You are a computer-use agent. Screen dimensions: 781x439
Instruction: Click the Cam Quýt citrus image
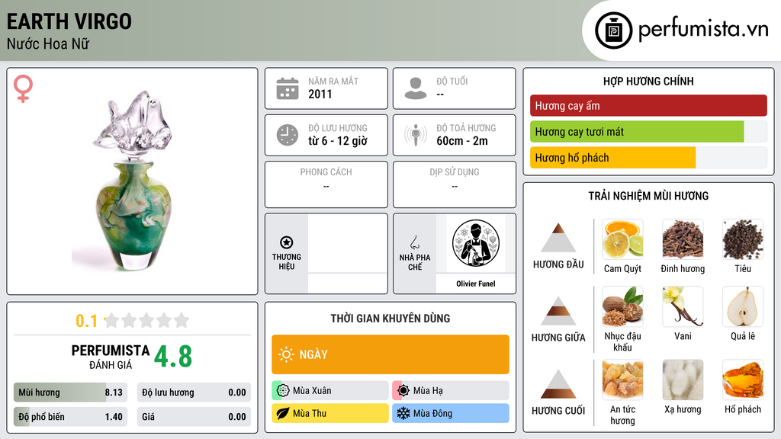(622, 239)
